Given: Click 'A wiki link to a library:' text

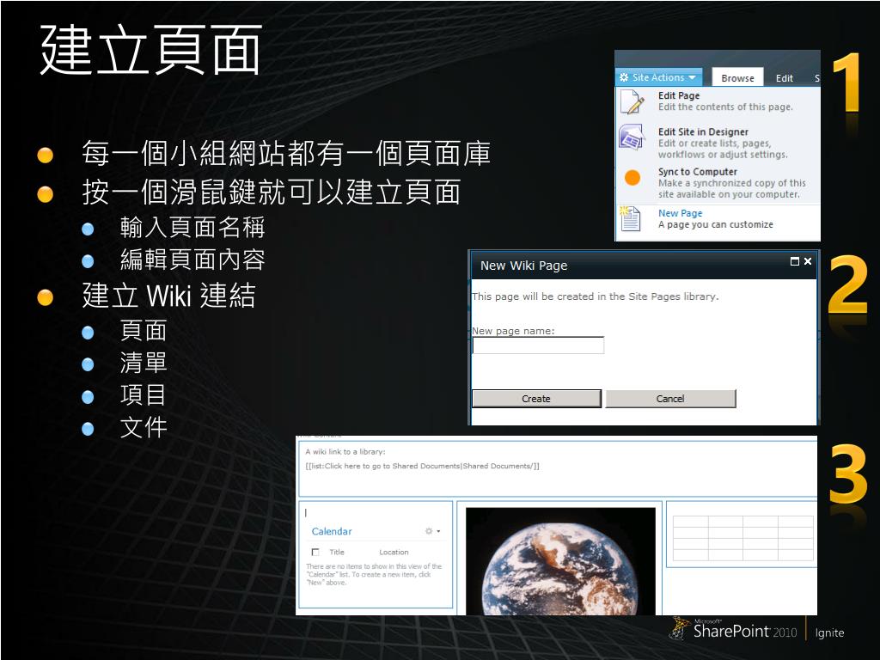Looking at the screenshot, I should pyautogui.click(x=345, y=451).
